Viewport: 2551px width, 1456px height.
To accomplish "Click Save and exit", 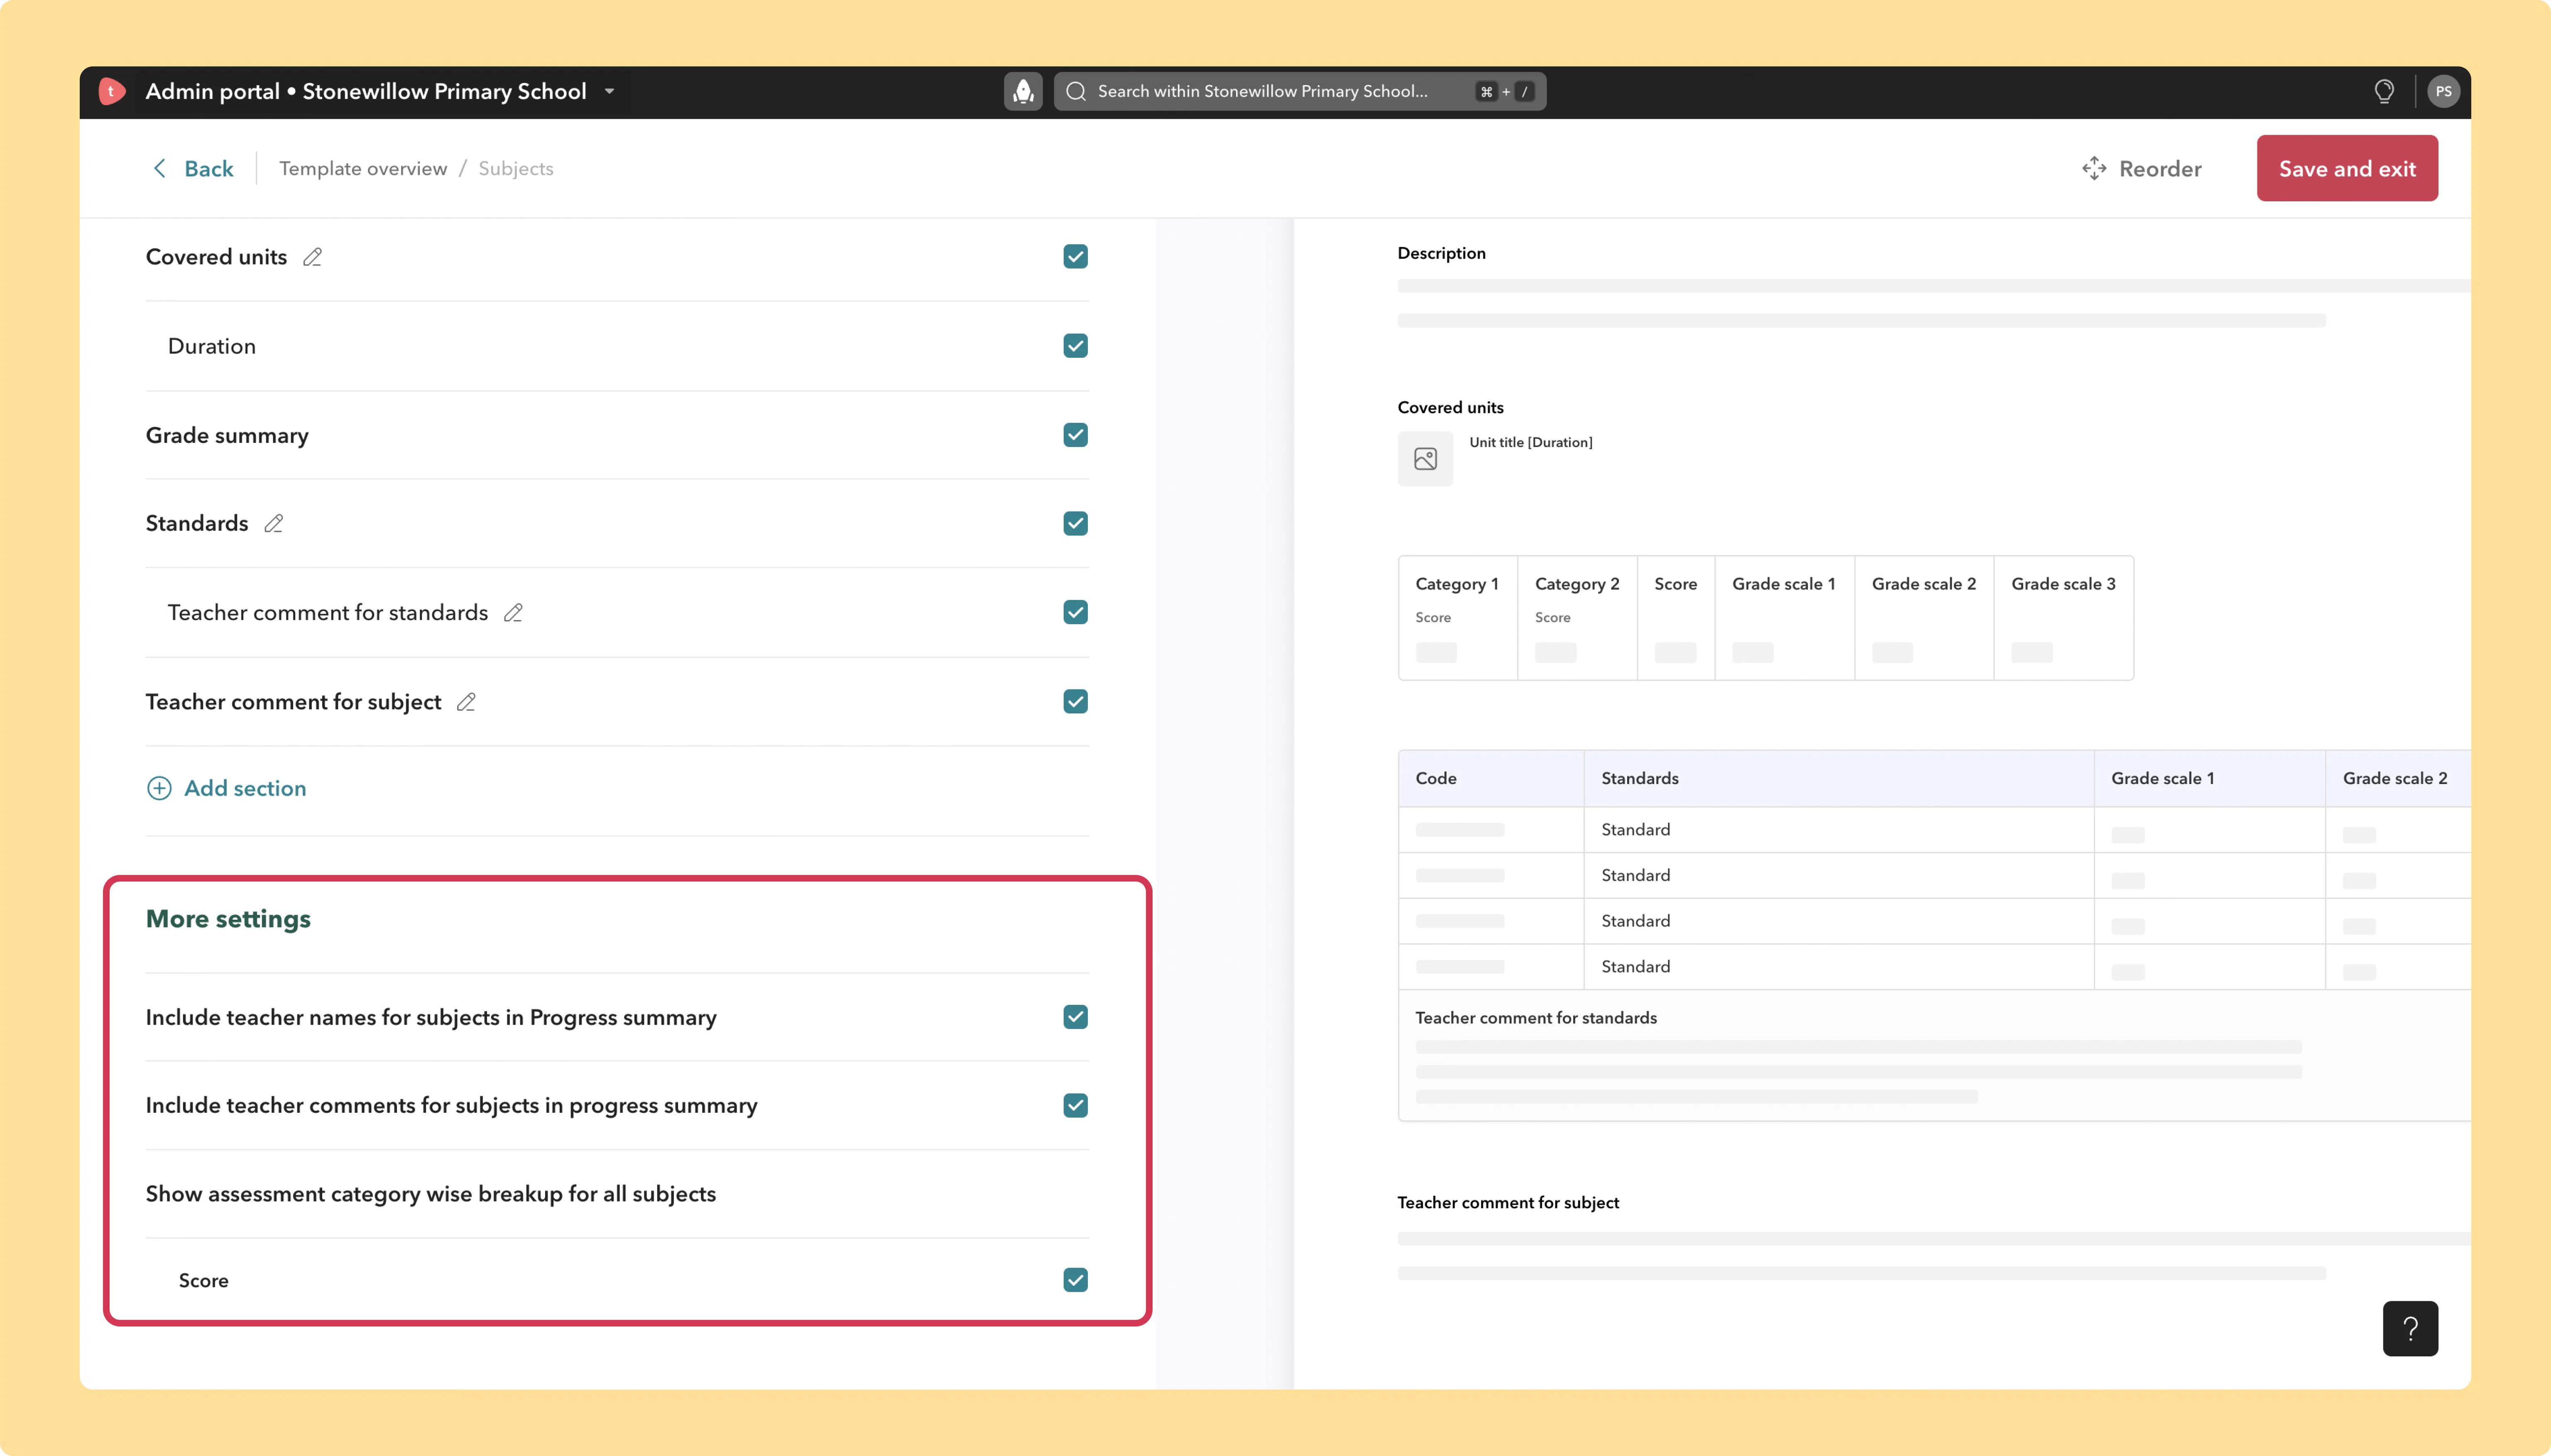I will coord(2347,168).
